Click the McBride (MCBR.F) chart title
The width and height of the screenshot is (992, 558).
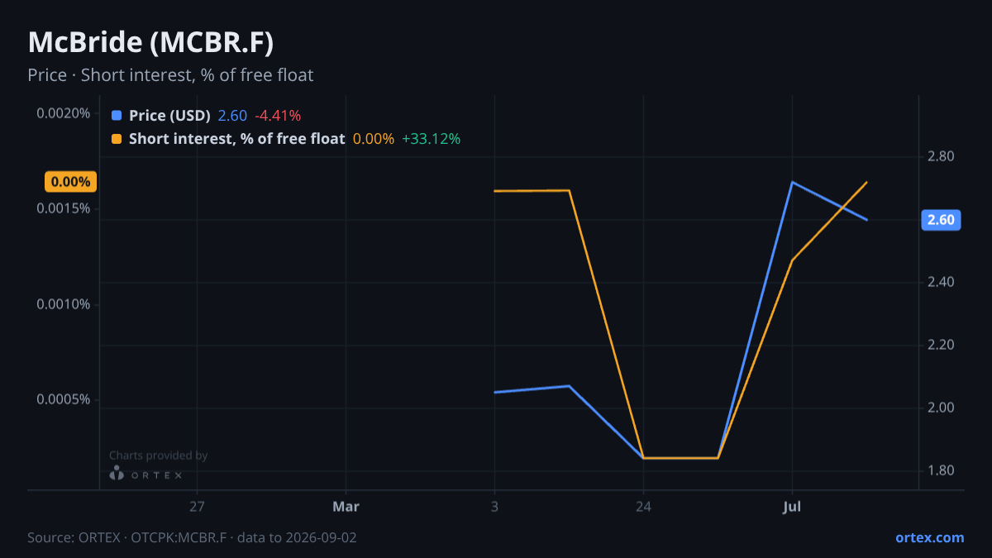(x=150, y=42)
